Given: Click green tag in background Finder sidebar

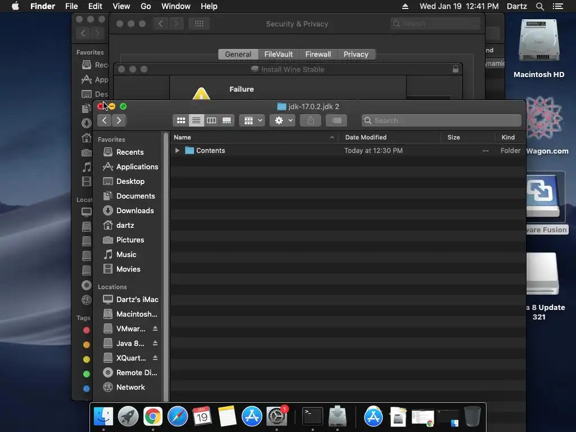Looking at the screenshot, I should pyautogui.click(x=86, y=374).
